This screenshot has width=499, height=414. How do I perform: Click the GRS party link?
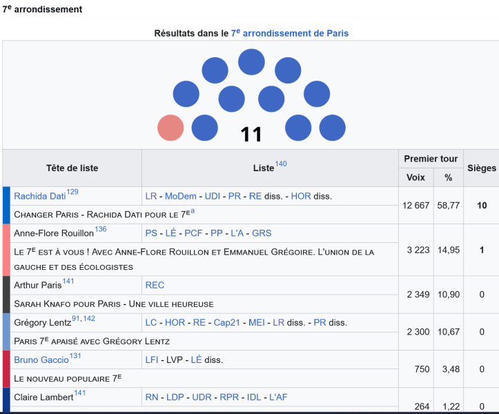click(262, 233)
